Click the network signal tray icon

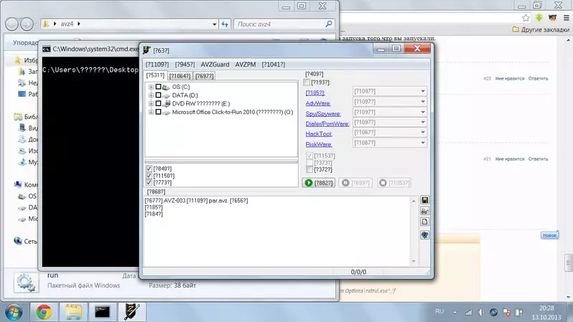coord(468,312)
